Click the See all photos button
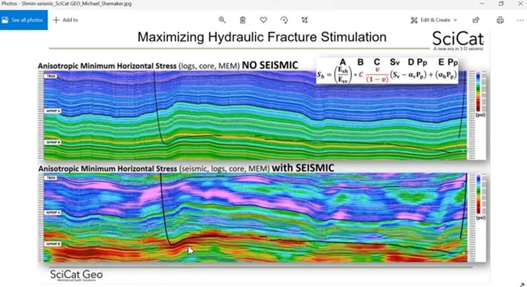Viewport: 527px width, 287px height. [x=23, y=20]
